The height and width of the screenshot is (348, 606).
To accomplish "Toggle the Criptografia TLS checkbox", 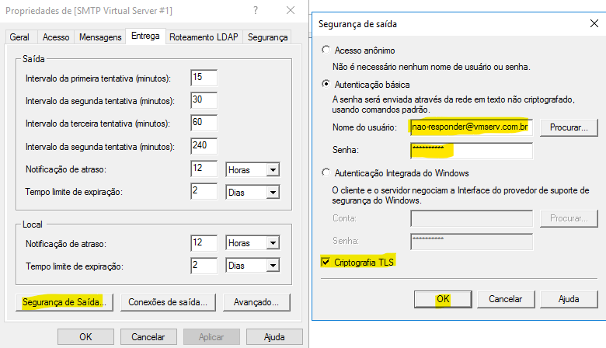I will pos(326,263).
